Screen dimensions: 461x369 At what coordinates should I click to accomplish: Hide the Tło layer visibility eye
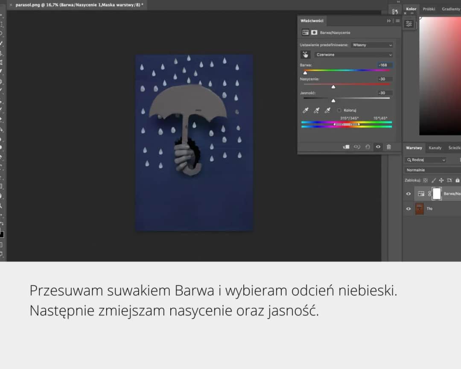[x=408, y=209]
